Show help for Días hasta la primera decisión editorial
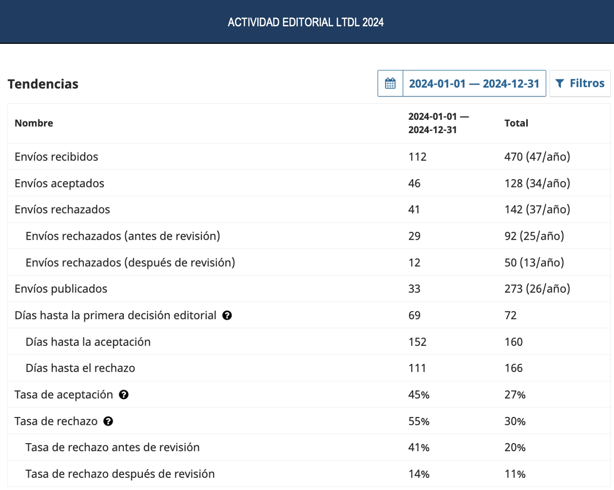The width and height of the screenshot is (614, 490). pyautogui.click(x=227, y=315)
